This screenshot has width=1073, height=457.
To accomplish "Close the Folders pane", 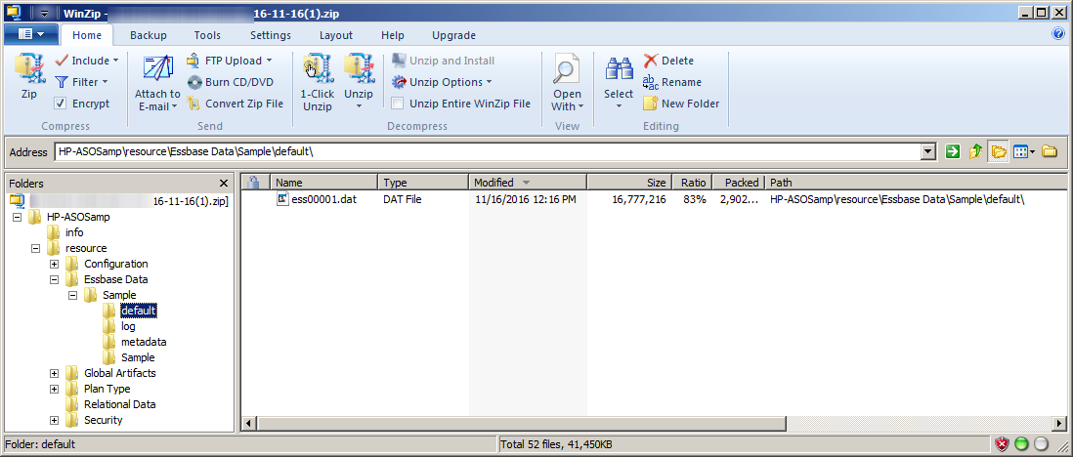I will pyautogui.click(x=224, y=184).
